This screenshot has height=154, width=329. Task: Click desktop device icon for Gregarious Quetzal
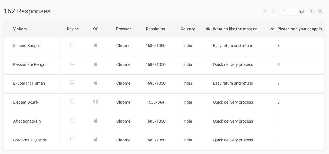click(x=73, y=140)
